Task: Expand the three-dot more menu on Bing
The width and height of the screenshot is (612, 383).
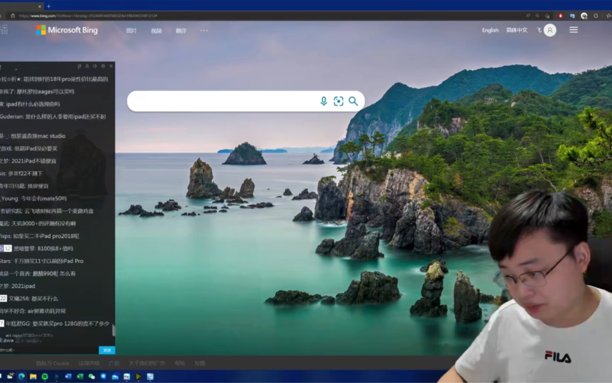Action: pyautogui.click(x=204, y=30)
